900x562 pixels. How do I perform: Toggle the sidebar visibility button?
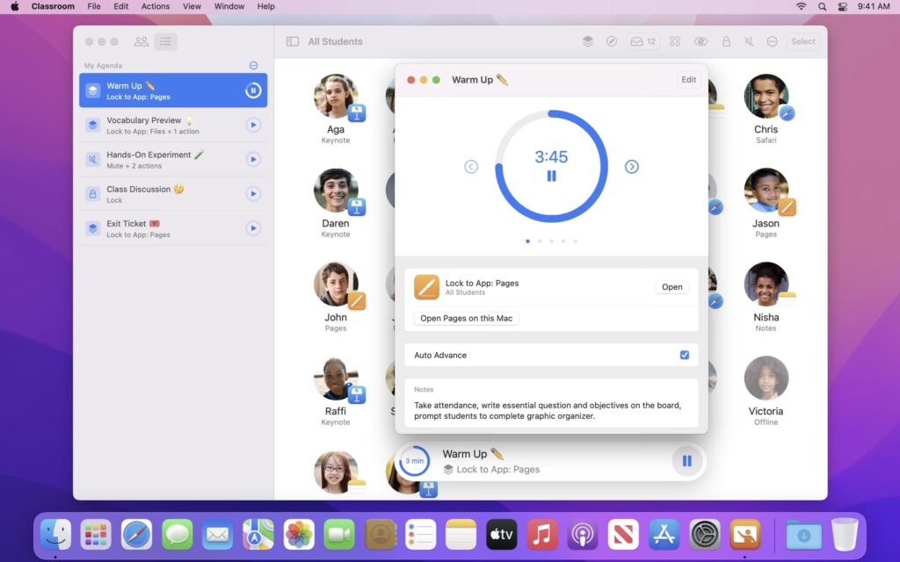[292, 41]
